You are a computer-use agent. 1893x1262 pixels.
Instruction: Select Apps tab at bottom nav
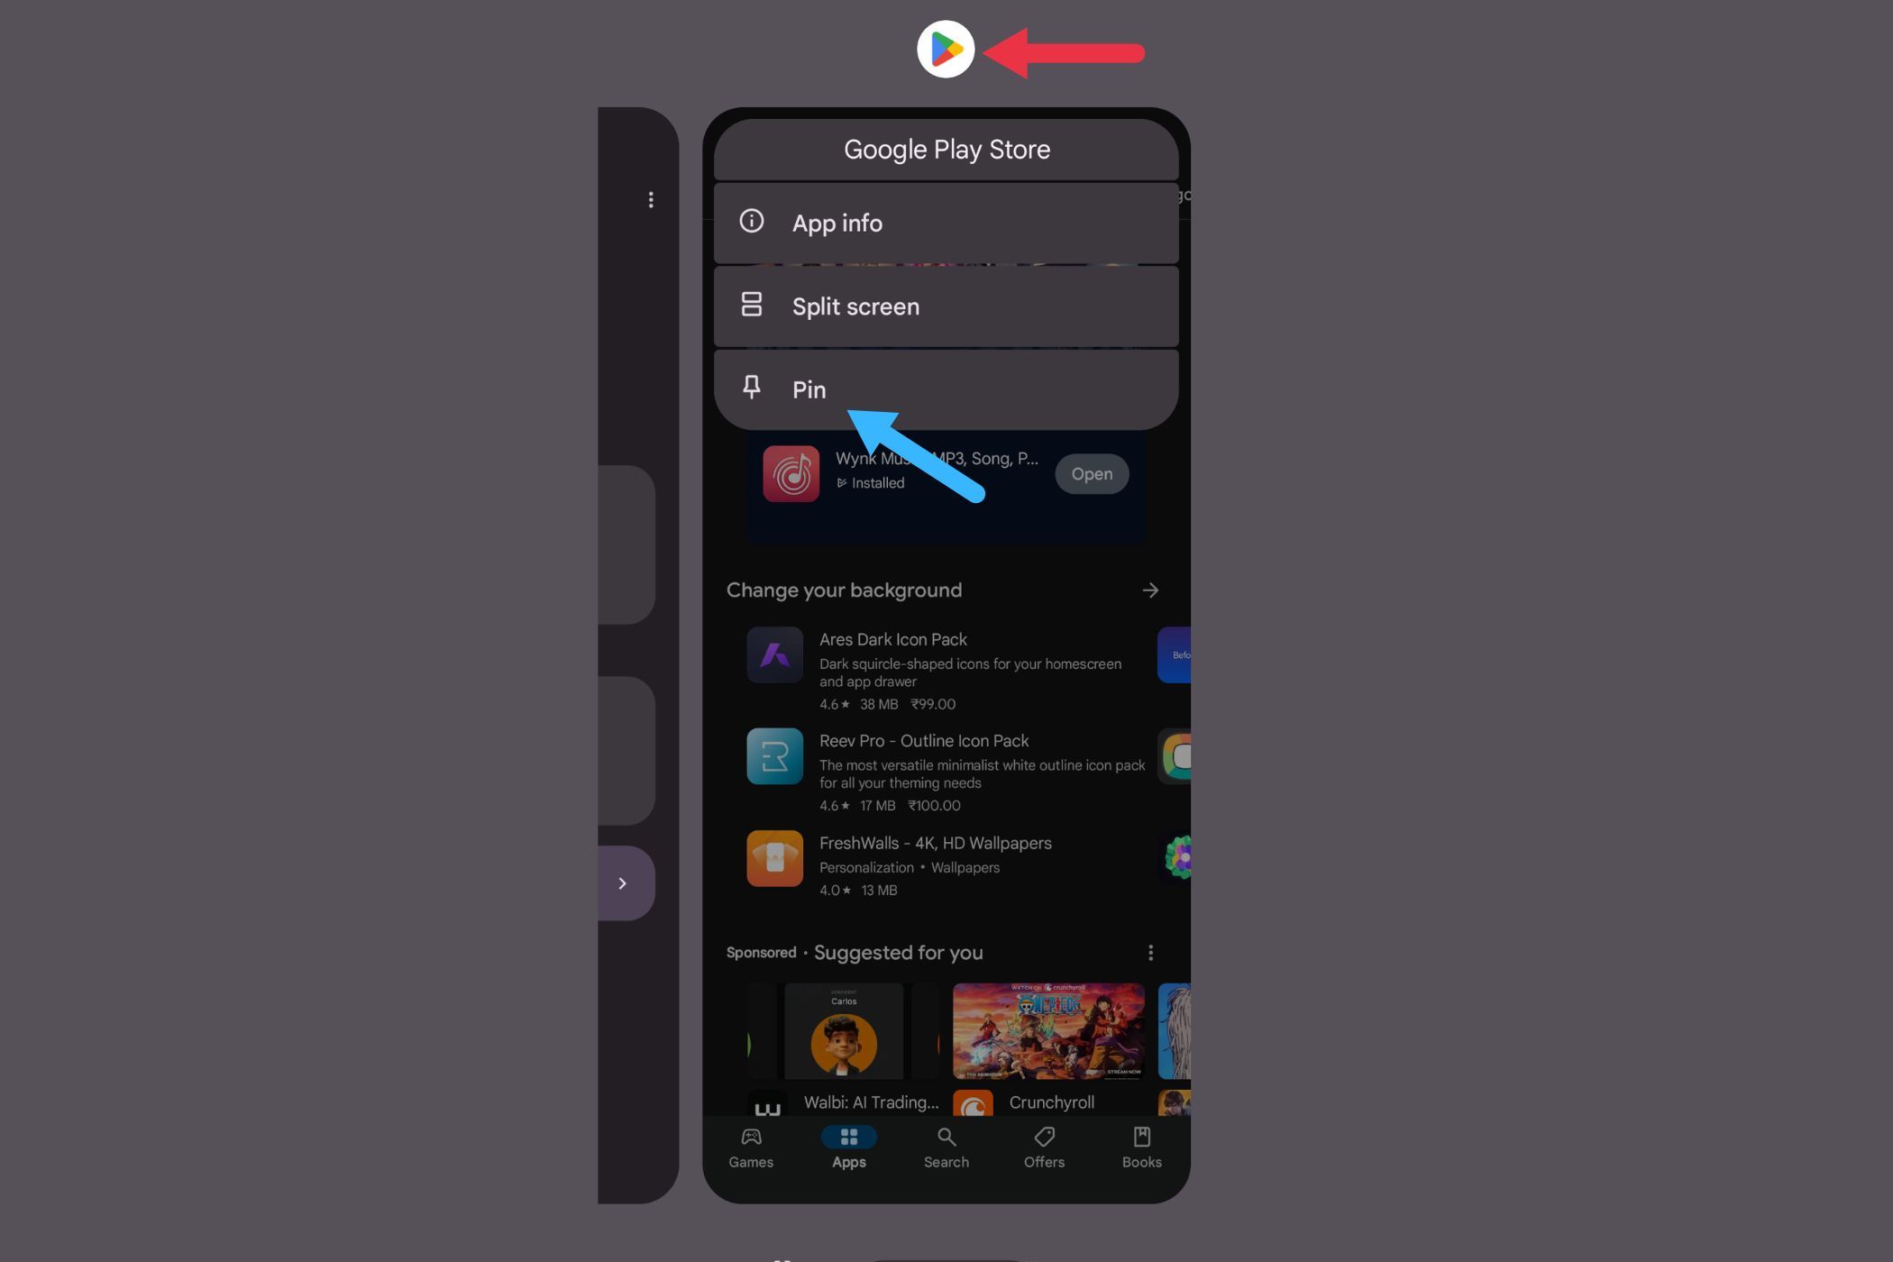(848, 1147)
